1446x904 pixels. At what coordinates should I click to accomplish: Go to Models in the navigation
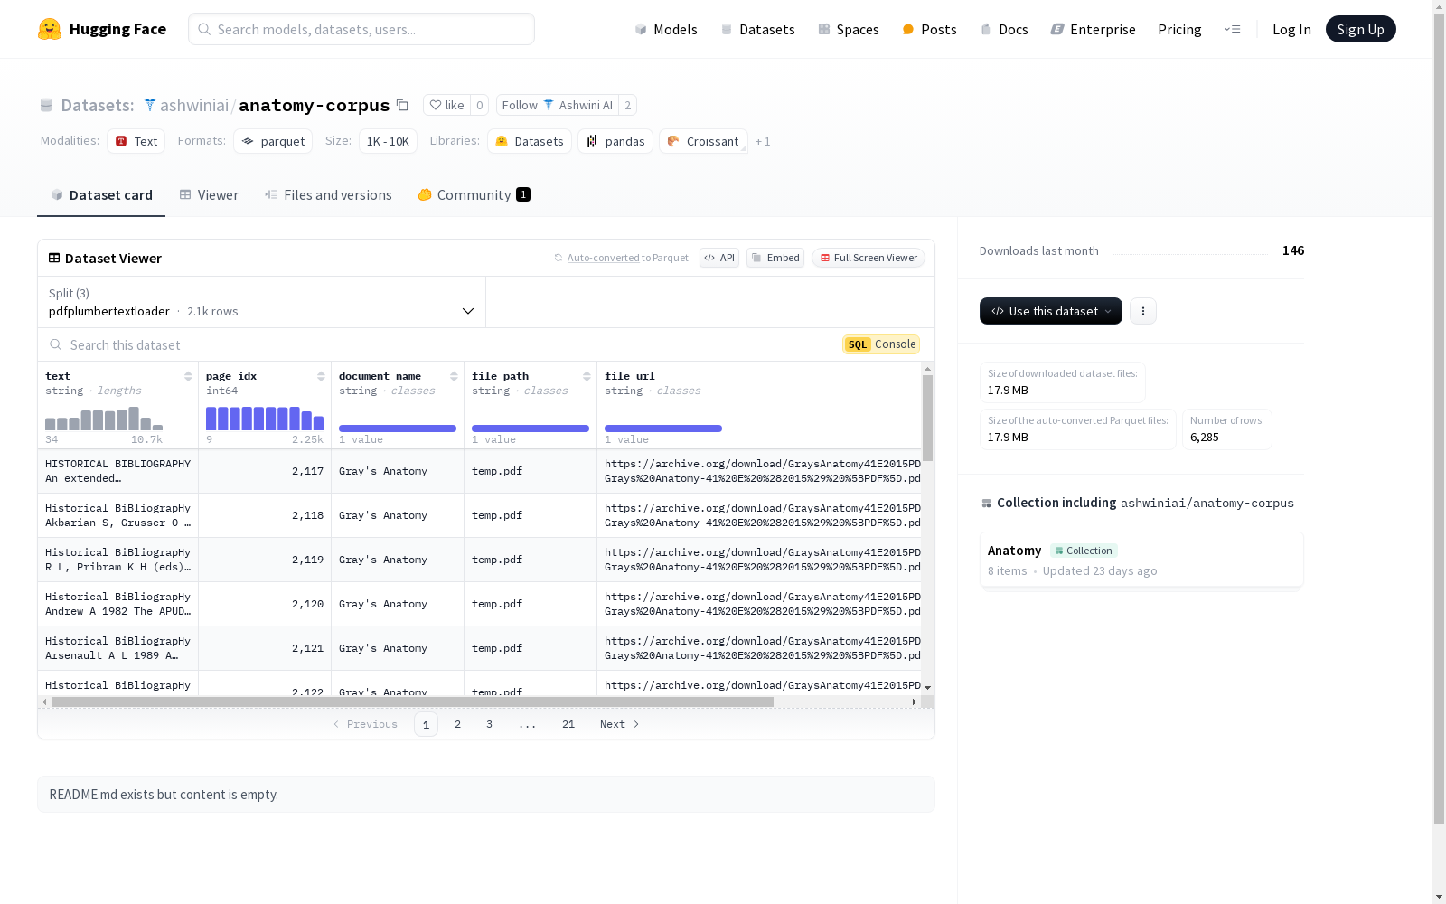click(666, 29)
